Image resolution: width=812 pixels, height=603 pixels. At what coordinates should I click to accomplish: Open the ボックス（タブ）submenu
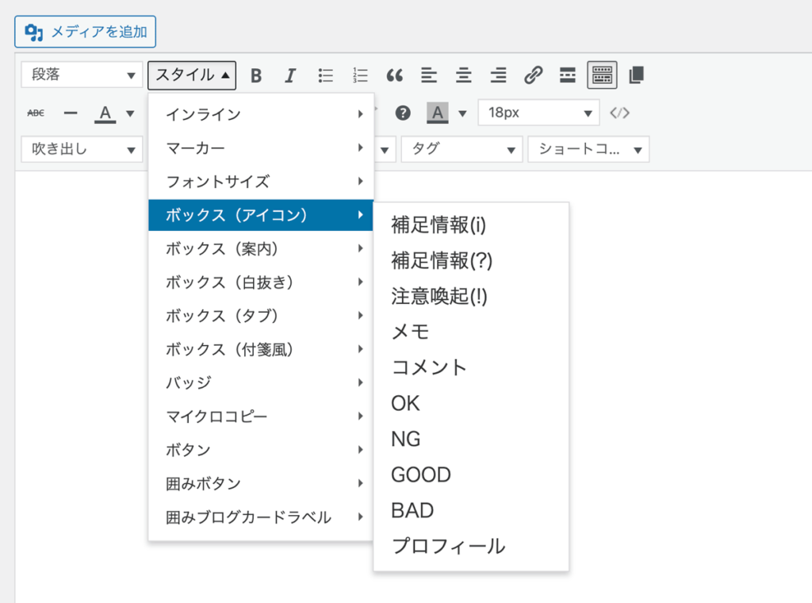[x=261, y=316]
